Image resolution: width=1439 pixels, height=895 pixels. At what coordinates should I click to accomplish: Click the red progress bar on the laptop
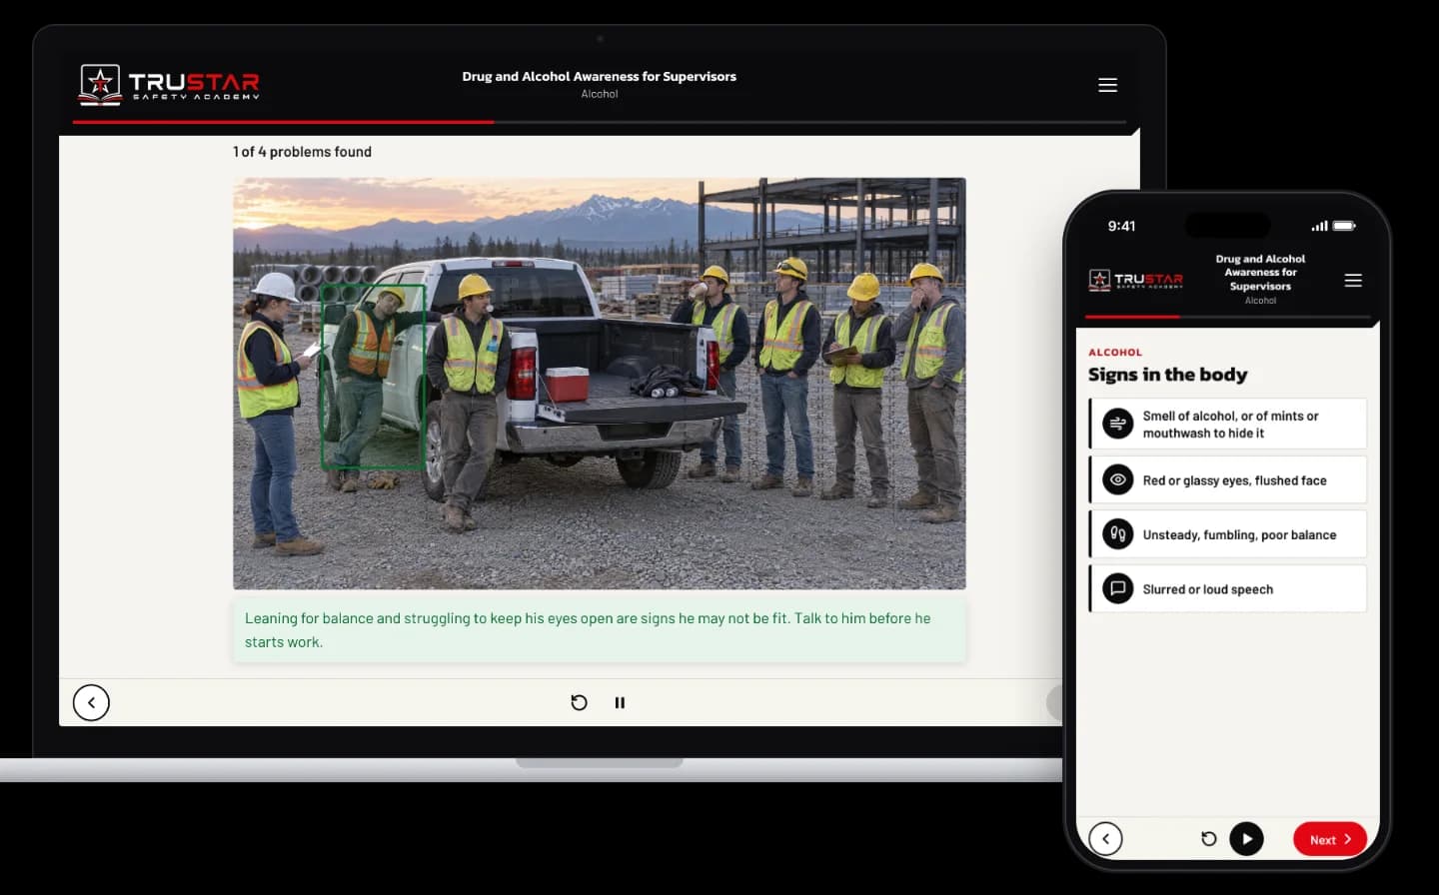(x=283, y=122)
